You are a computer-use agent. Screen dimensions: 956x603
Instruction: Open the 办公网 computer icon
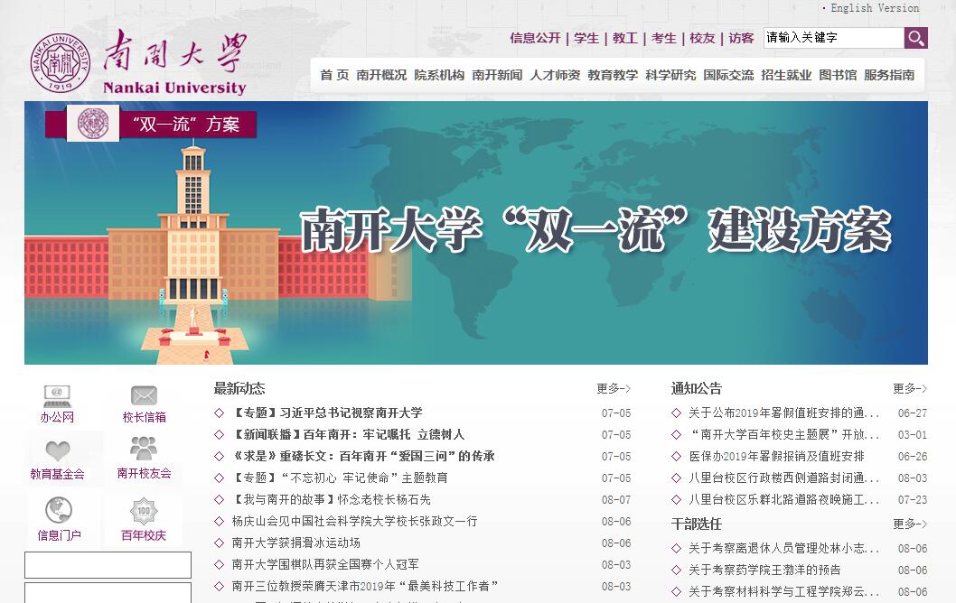pos(57,396)
